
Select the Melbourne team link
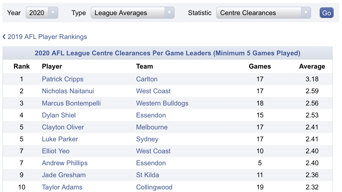click(x=152, y=127)
